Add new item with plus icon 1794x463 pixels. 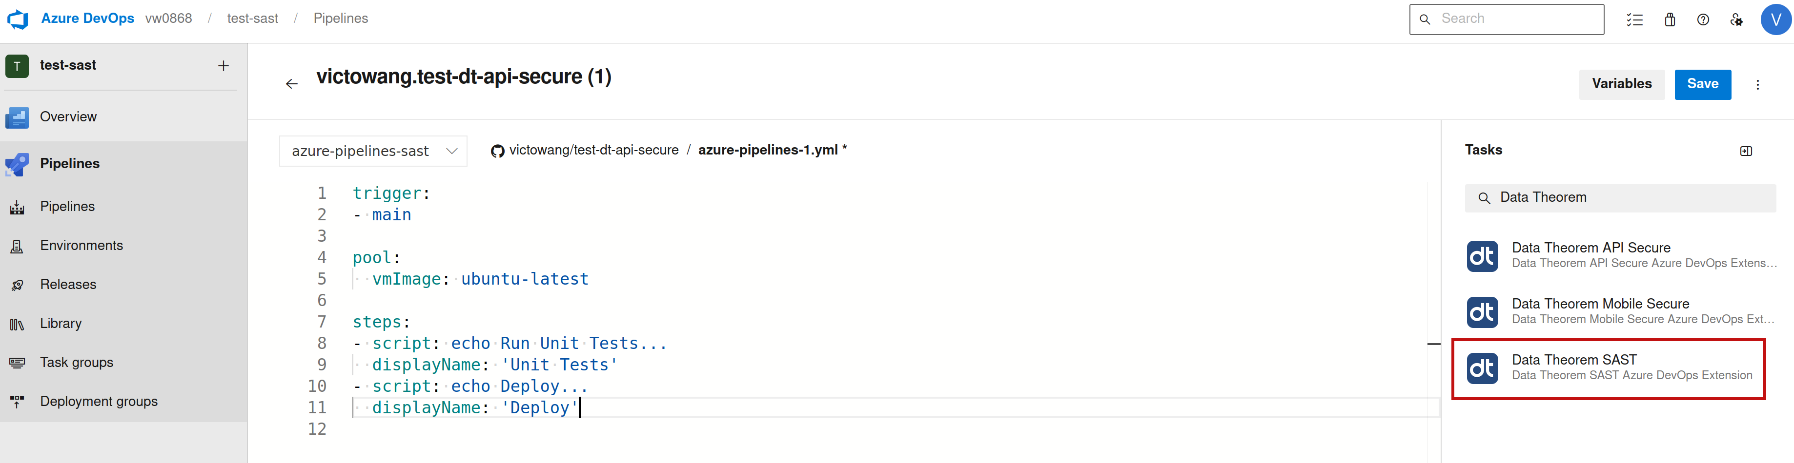[224, 66]
